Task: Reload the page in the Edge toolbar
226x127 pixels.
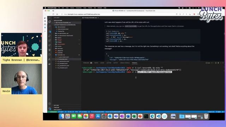Action: tap(53, 14)
